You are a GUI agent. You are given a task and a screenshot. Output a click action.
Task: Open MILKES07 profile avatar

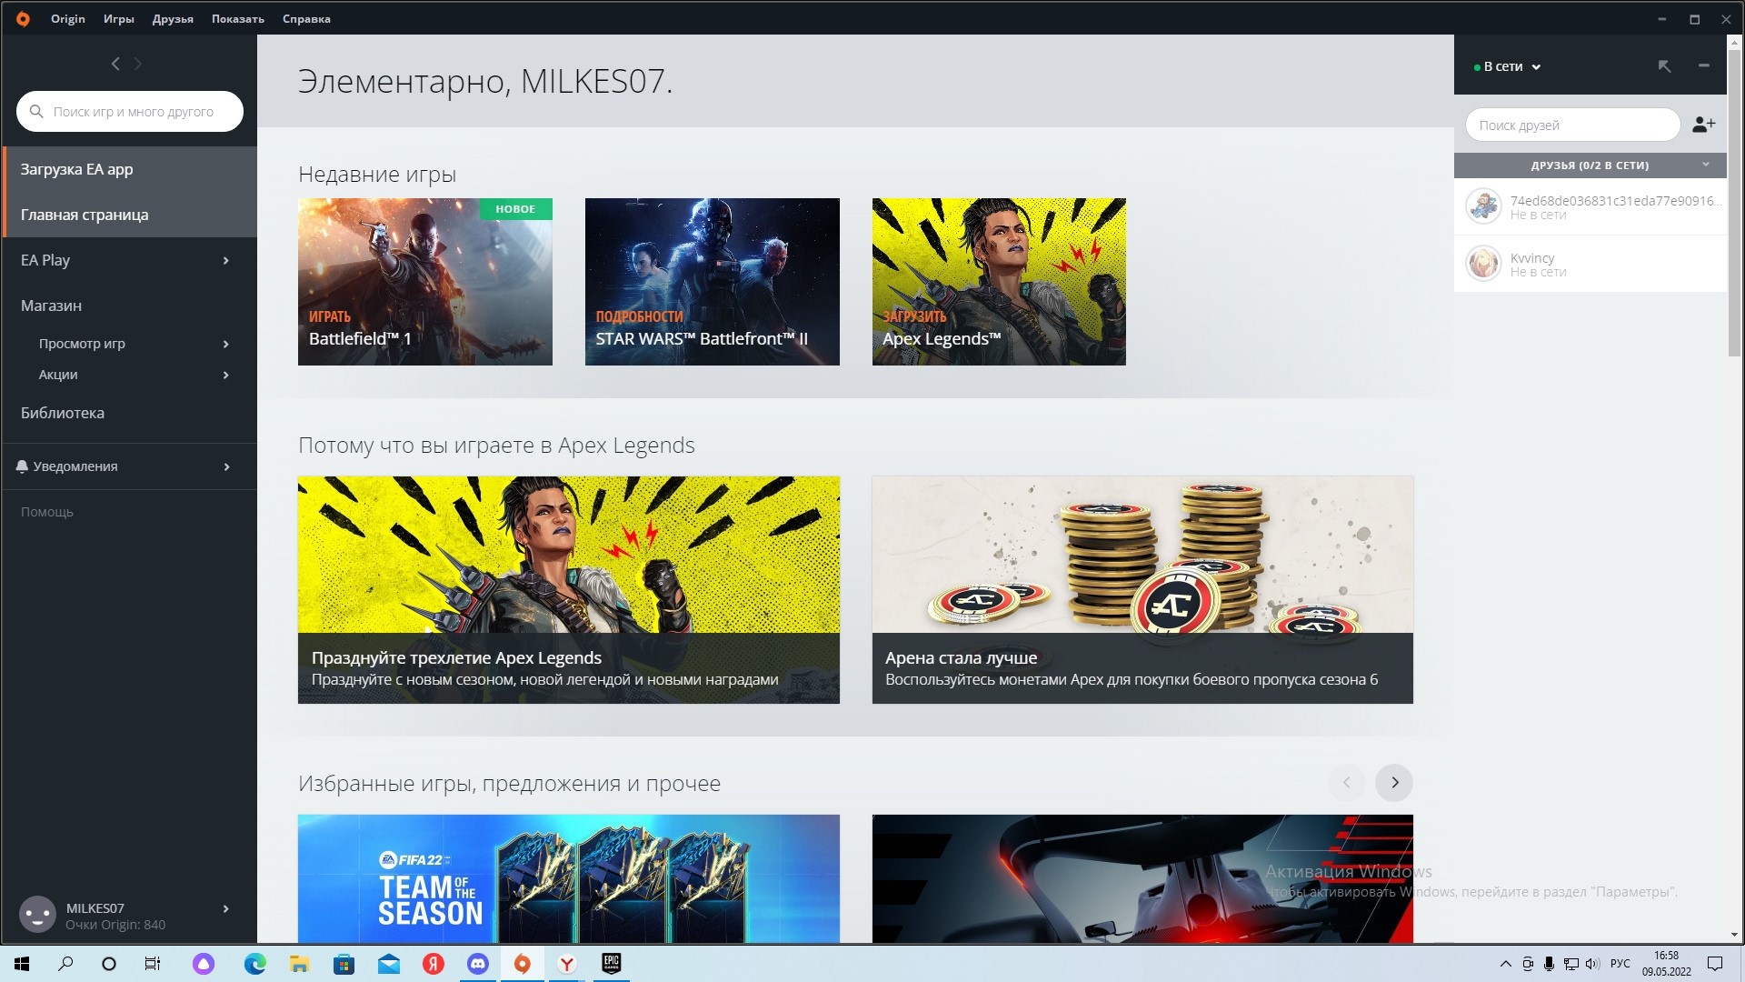tap(37, 915)
